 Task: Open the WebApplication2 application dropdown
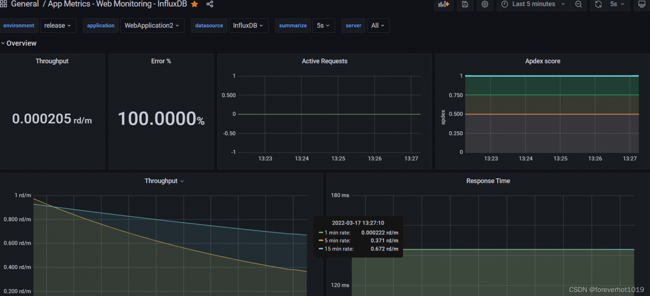pyautogui.click(x=152, y=25)
